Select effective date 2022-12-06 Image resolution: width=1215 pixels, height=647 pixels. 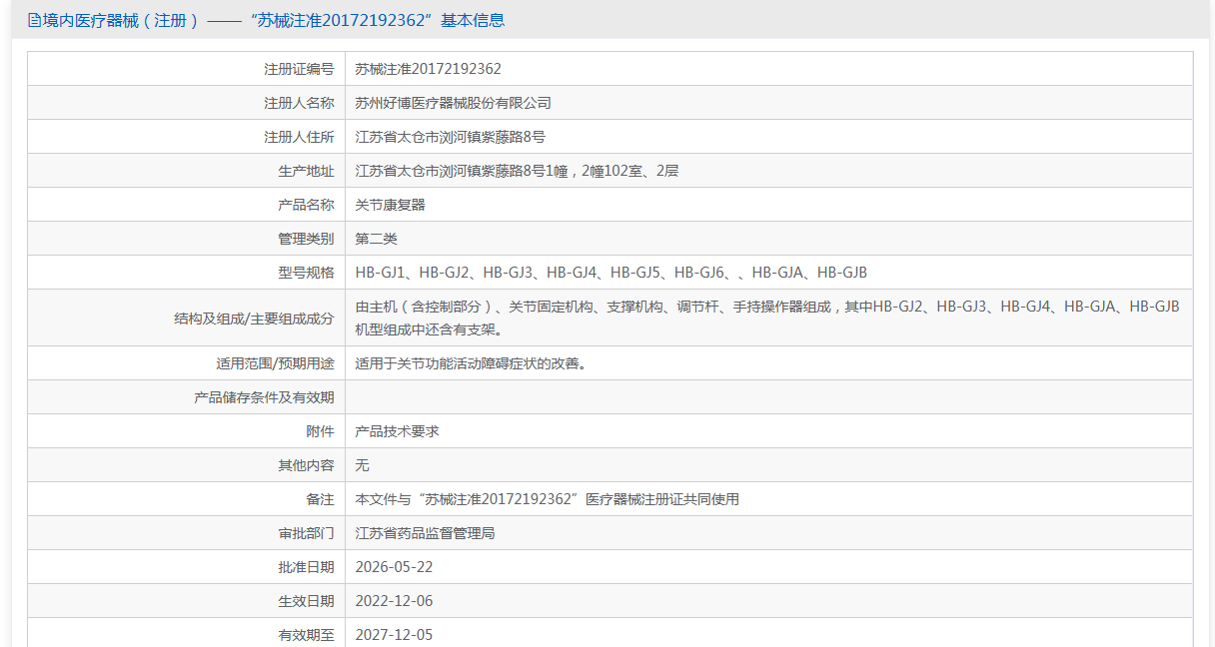(x=394, y=601)
